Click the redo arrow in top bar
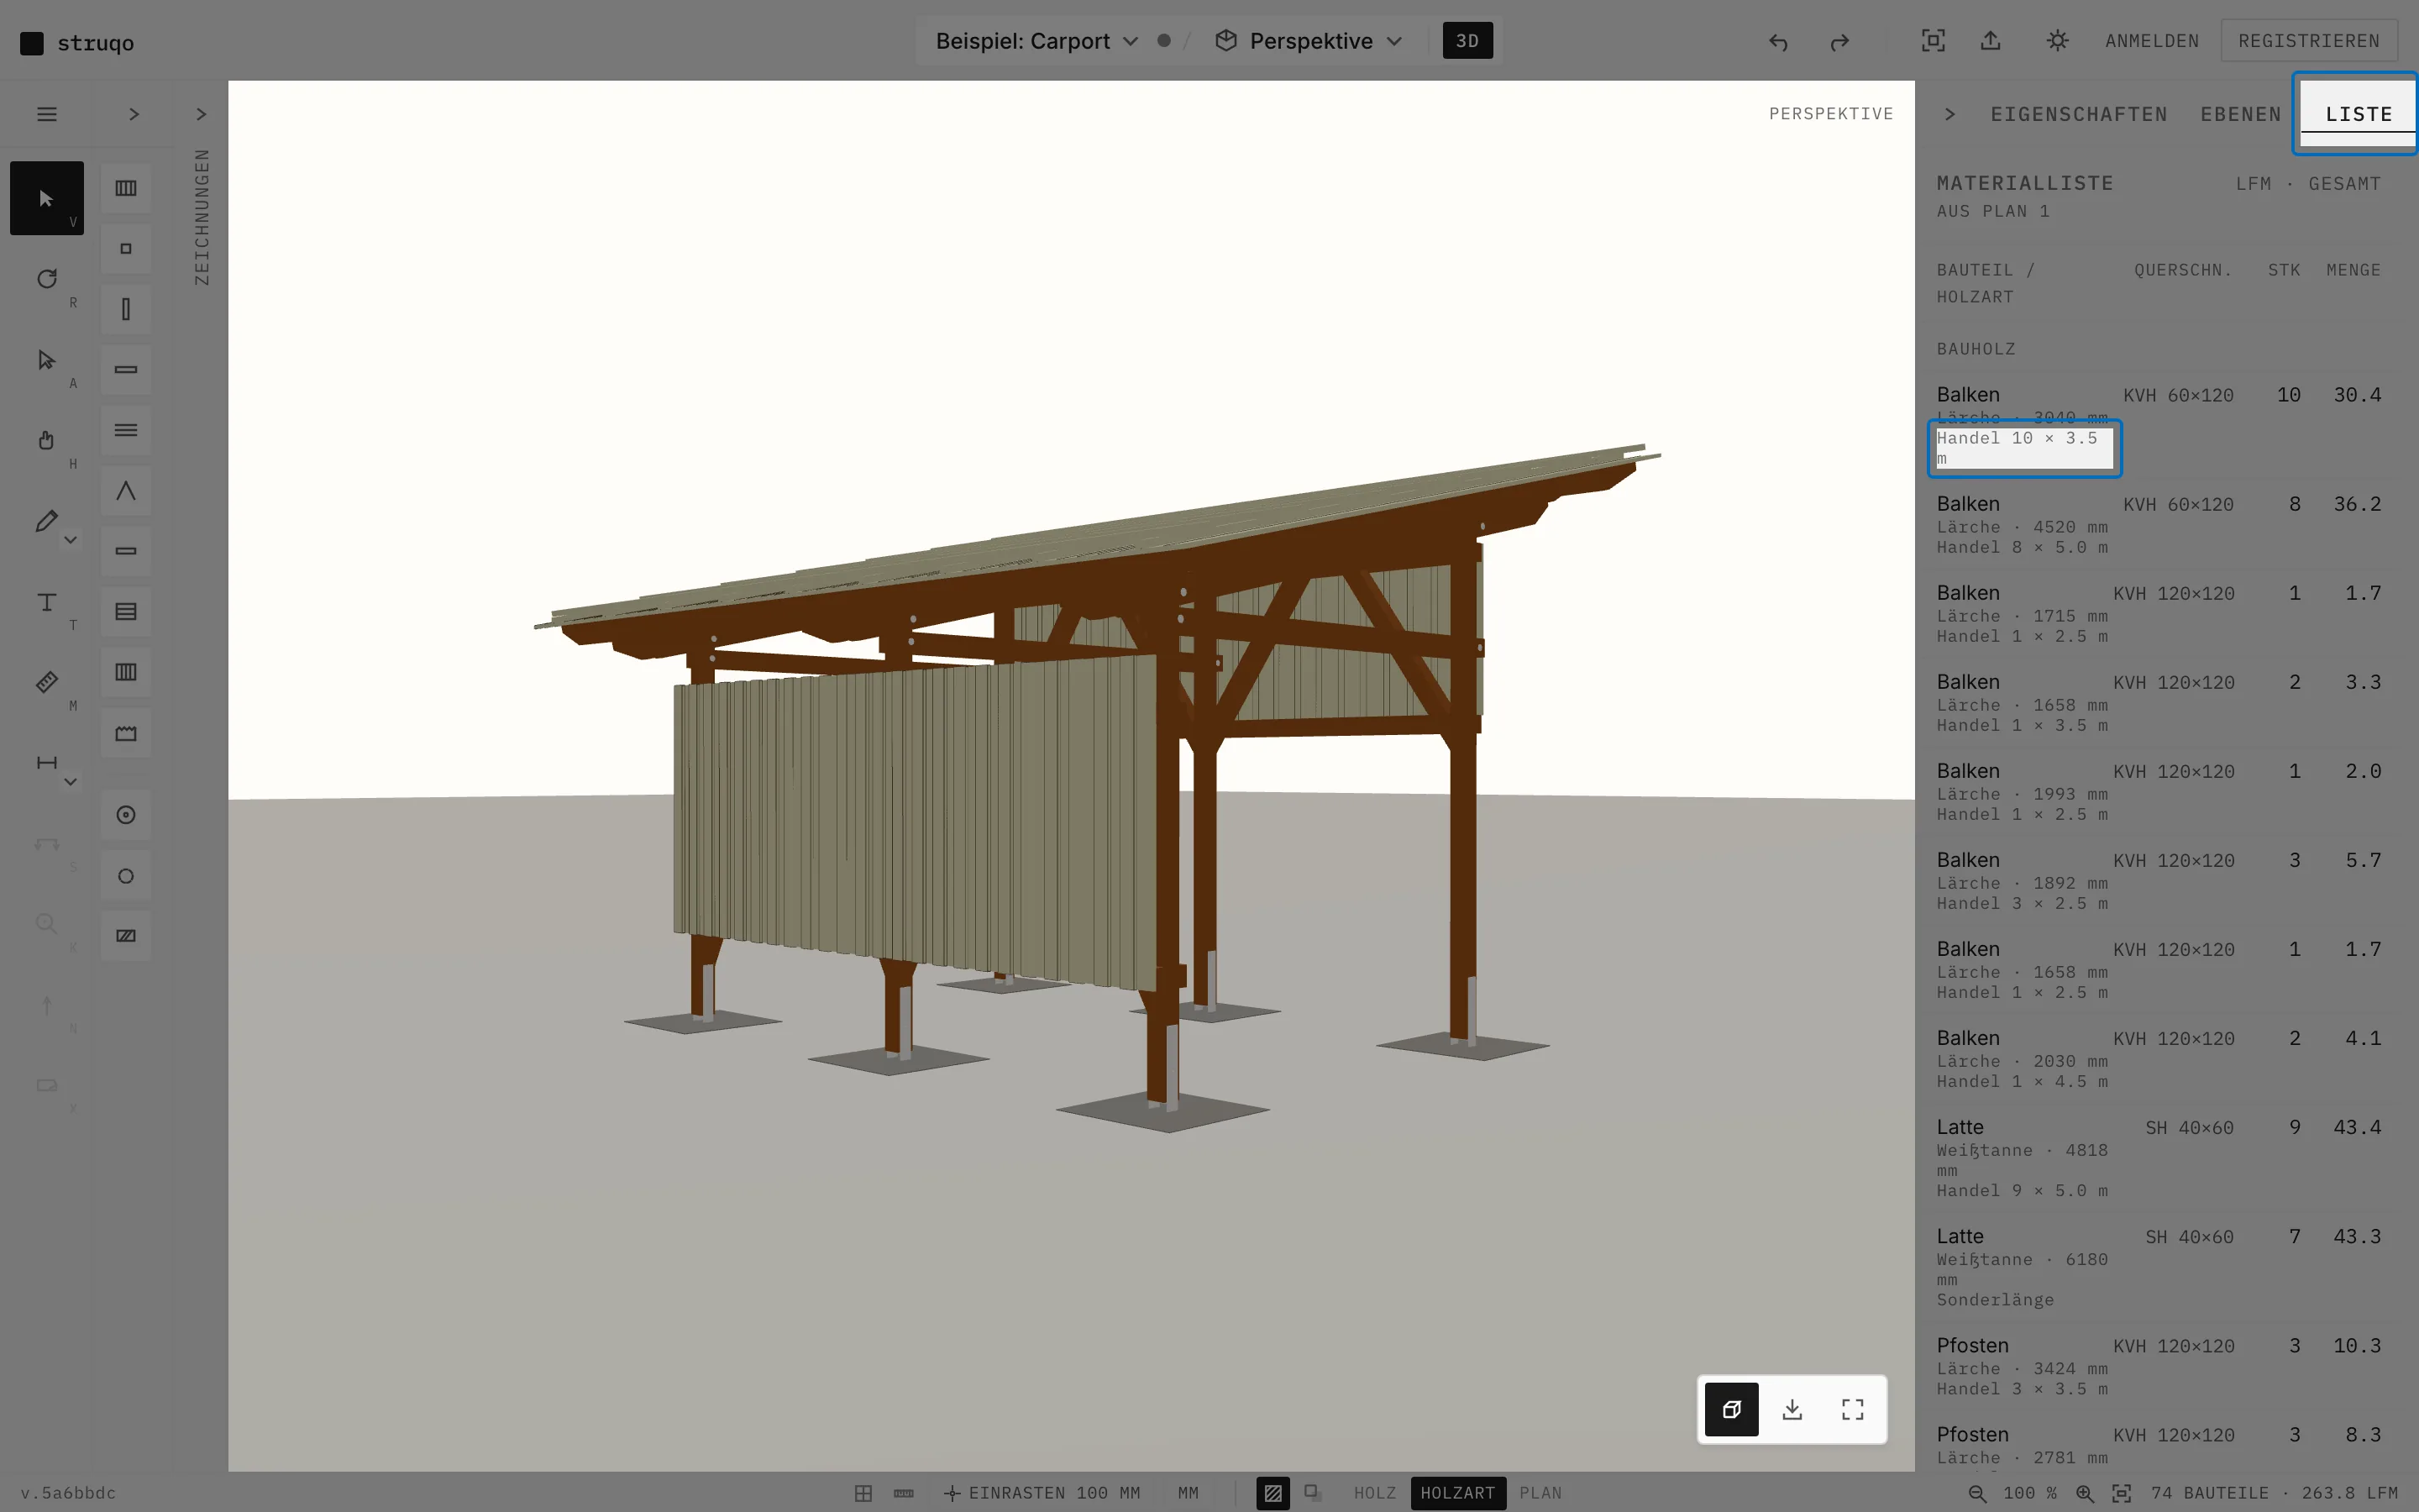Viewport: 2419px width, 1512px height. [x=1839, y=41]
